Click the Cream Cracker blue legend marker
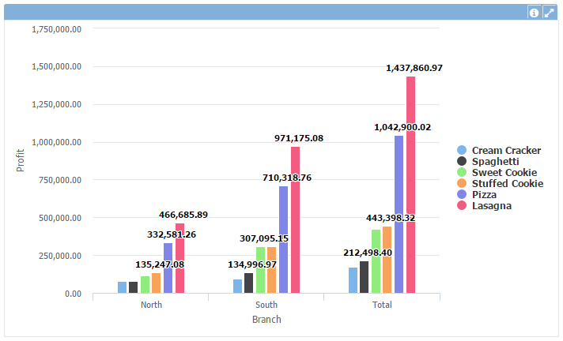The image size is (563, 341). coord(463,150)
